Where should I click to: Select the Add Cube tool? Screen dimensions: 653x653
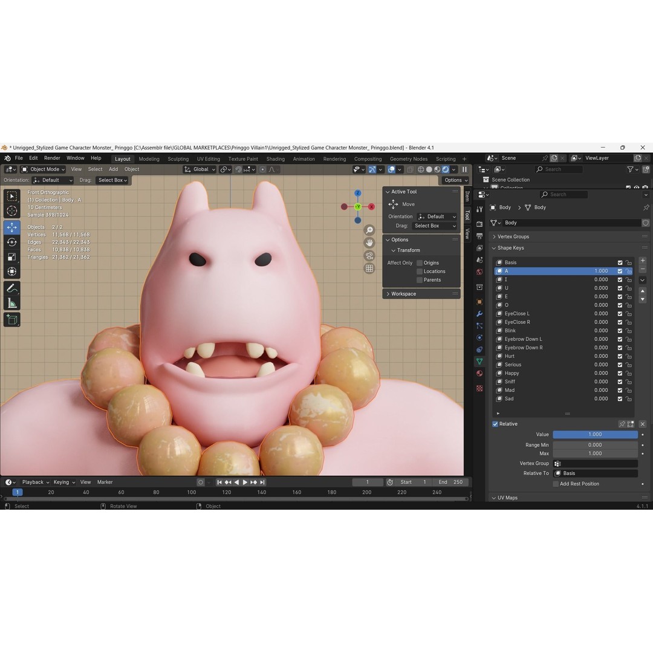(11, 319)
